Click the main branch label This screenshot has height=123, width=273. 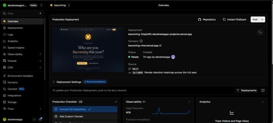pyautogui.click(x=135, y=69)
